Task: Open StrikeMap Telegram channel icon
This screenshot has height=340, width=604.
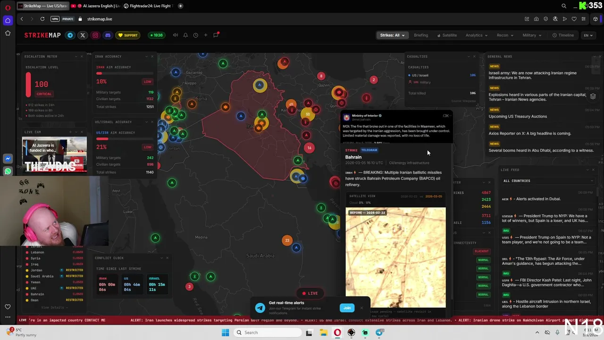Action: pos(70,35)
